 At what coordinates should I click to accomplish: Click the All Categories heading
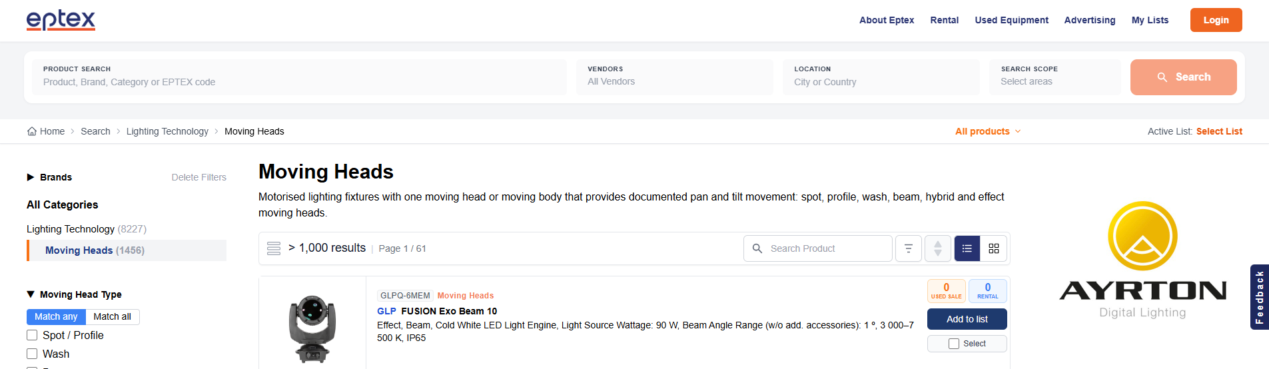[x=62, y=204]
